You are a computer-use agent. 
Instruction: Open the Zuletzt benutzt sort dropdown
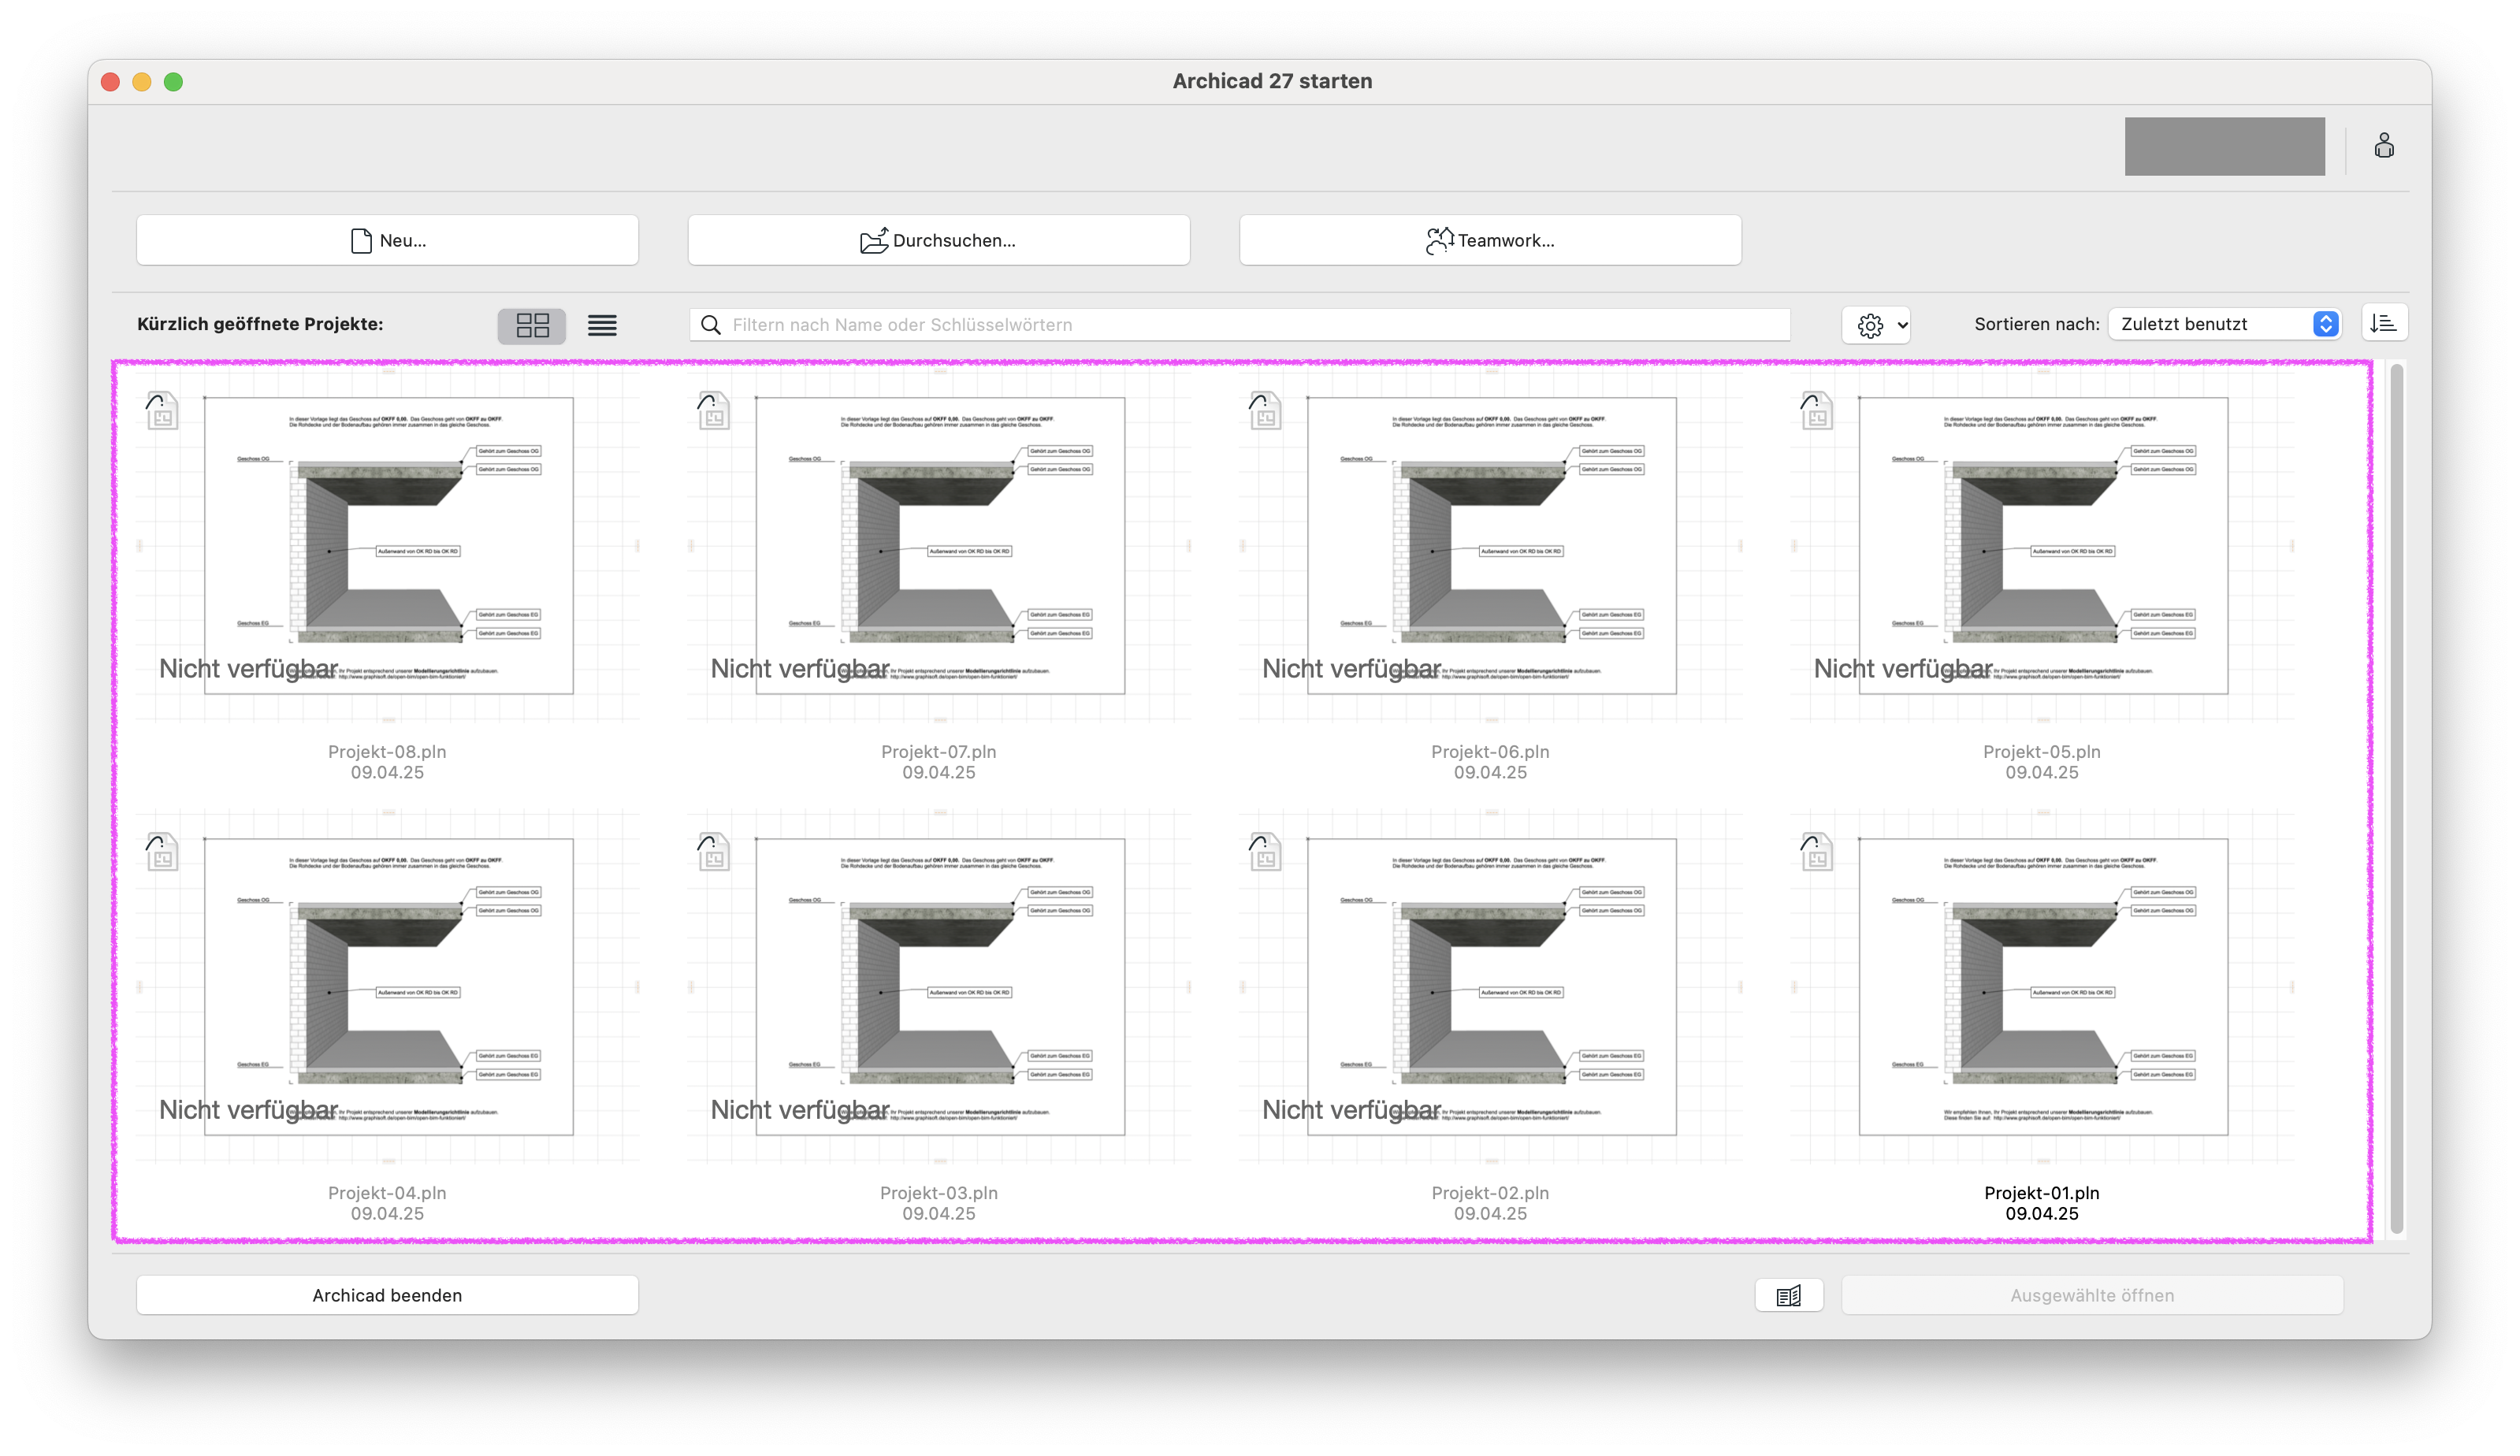click(2225, 324)
